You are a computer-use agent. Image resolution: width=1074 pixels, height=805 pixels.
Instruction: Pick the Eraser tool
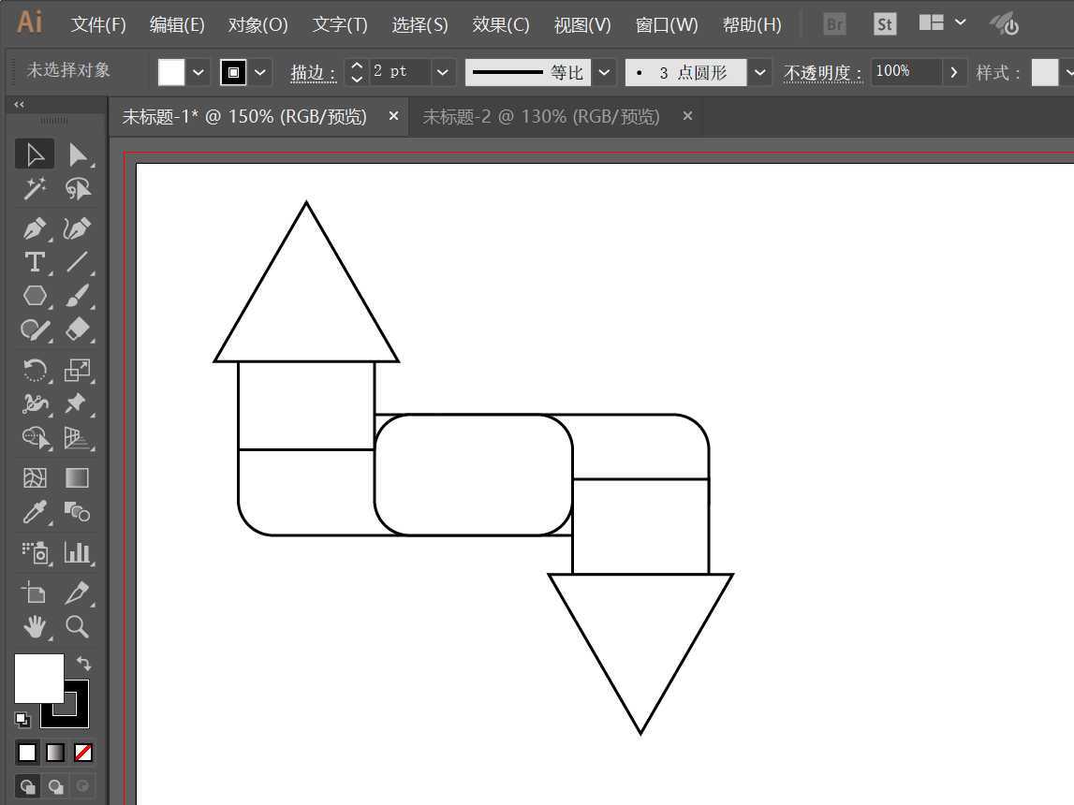(79, 329)
